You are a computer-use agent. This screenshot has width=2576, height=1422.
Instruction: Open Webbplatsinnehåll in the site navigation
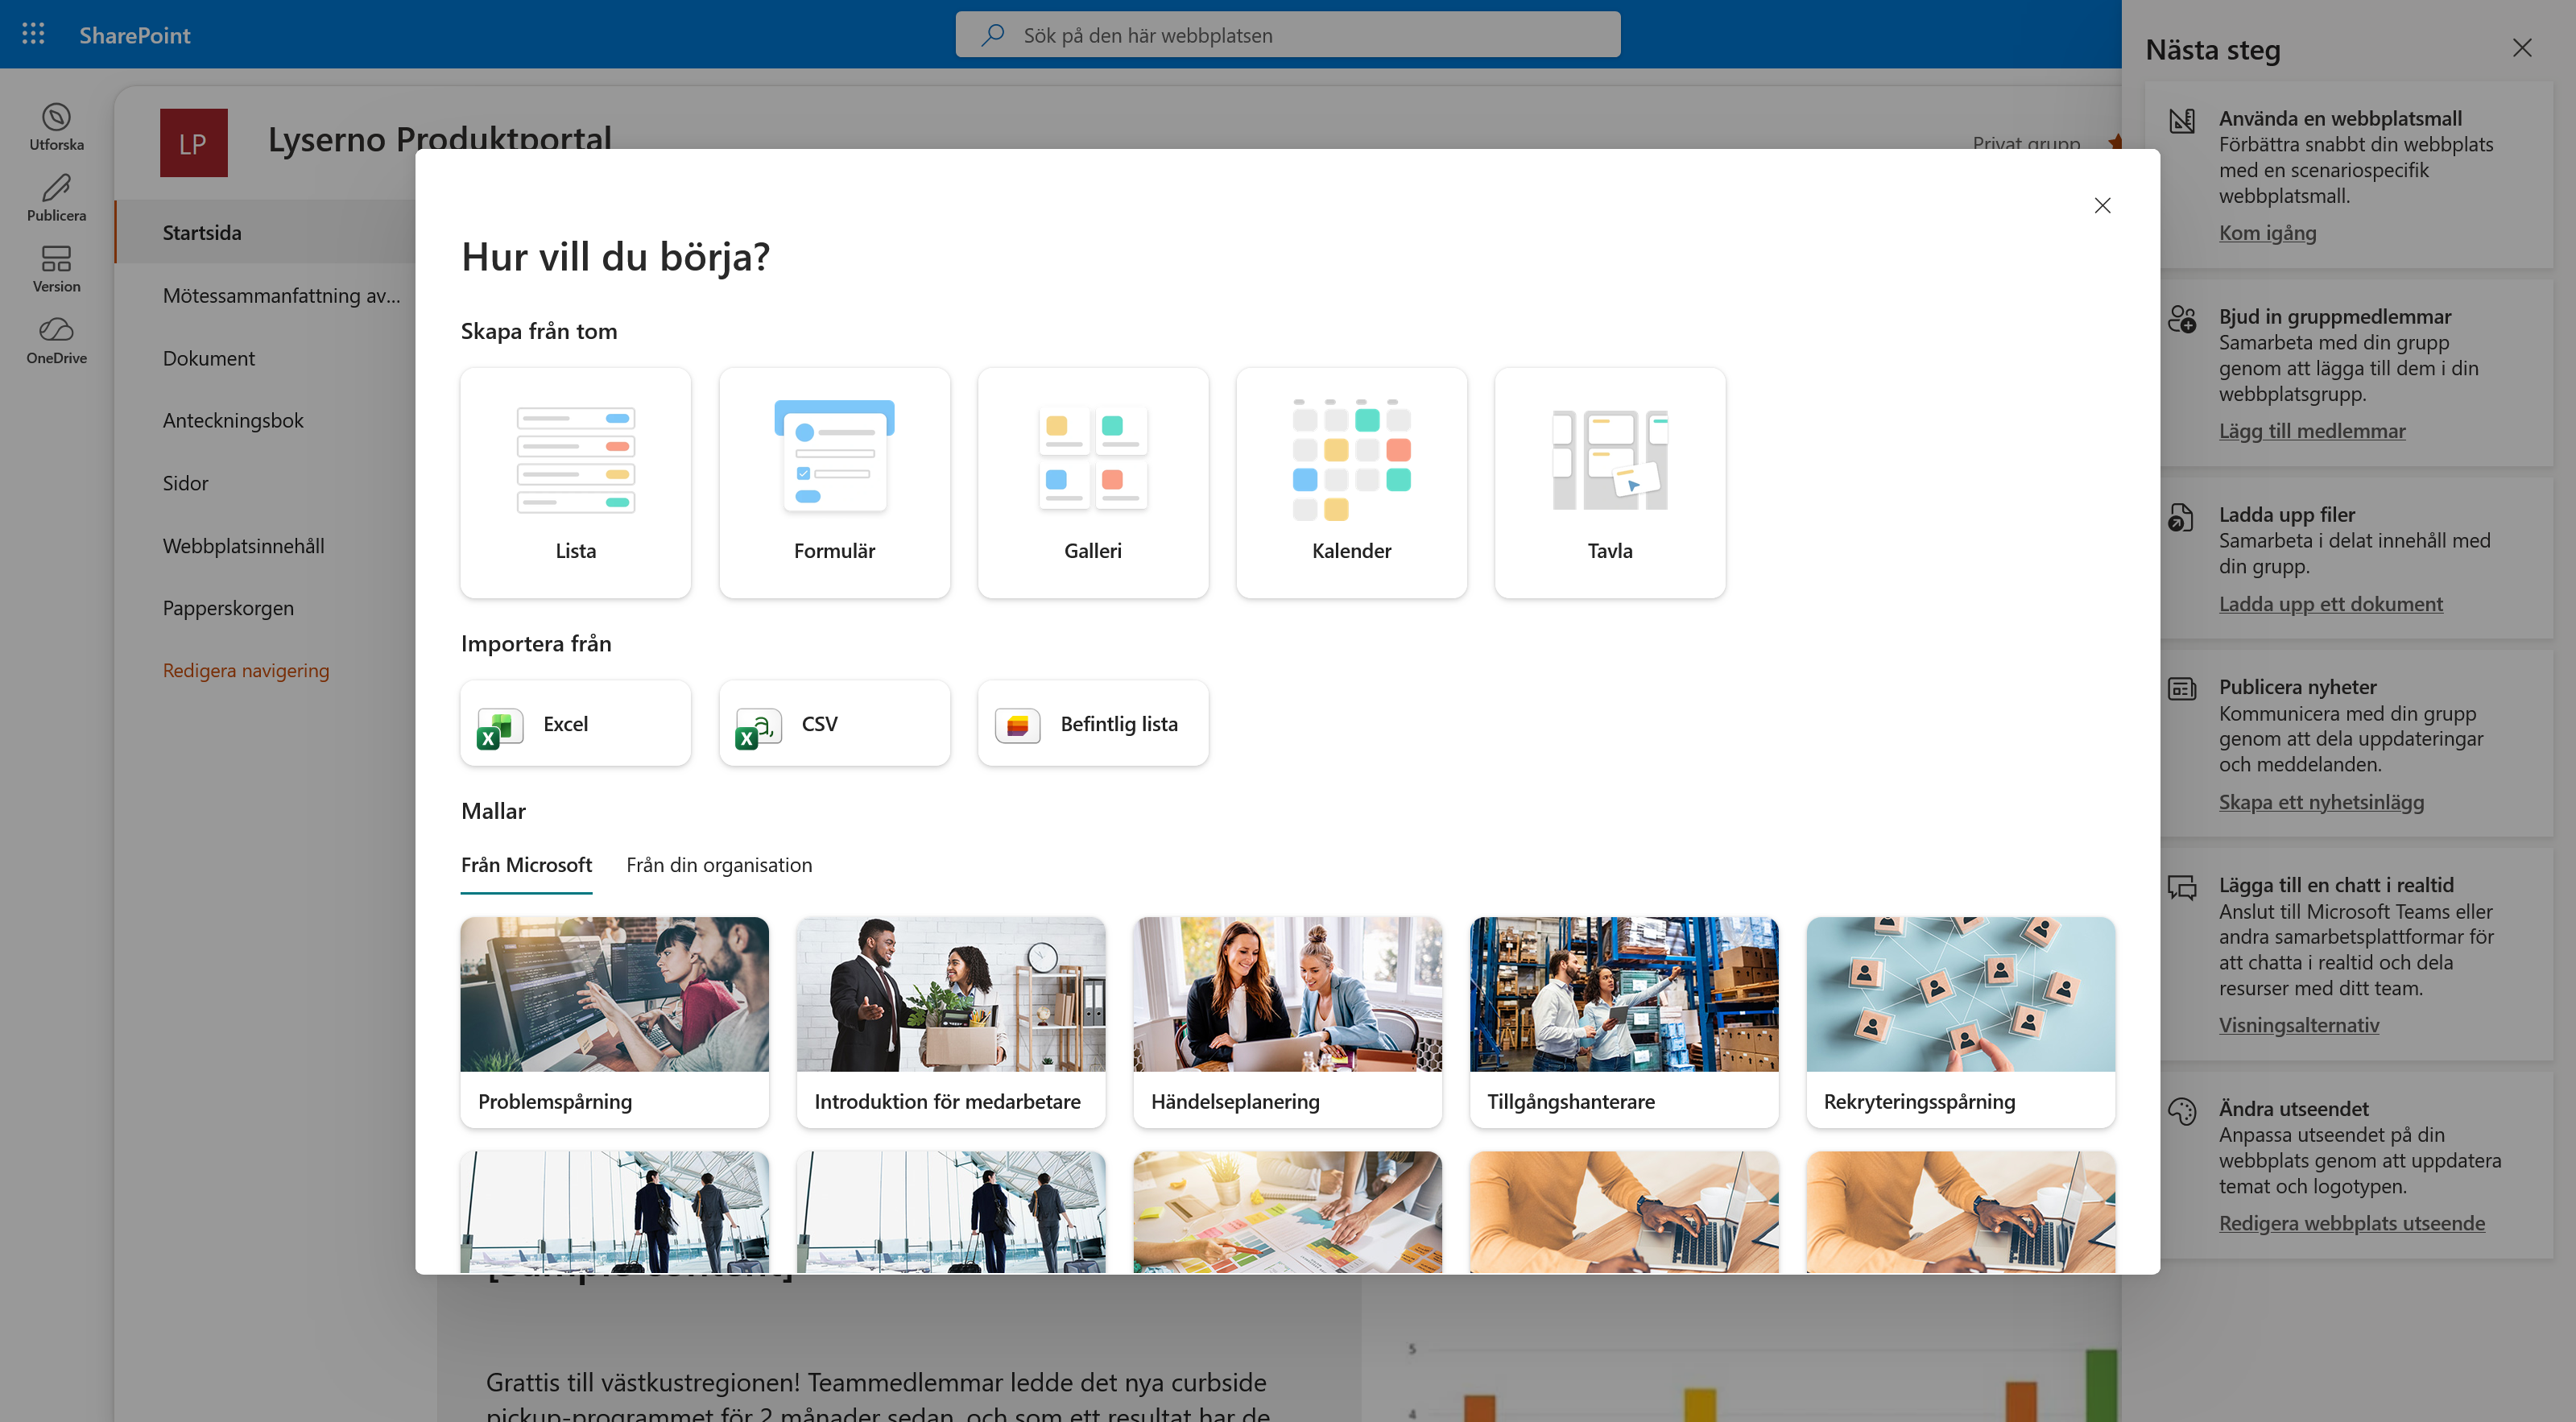[x=243, y=546]
